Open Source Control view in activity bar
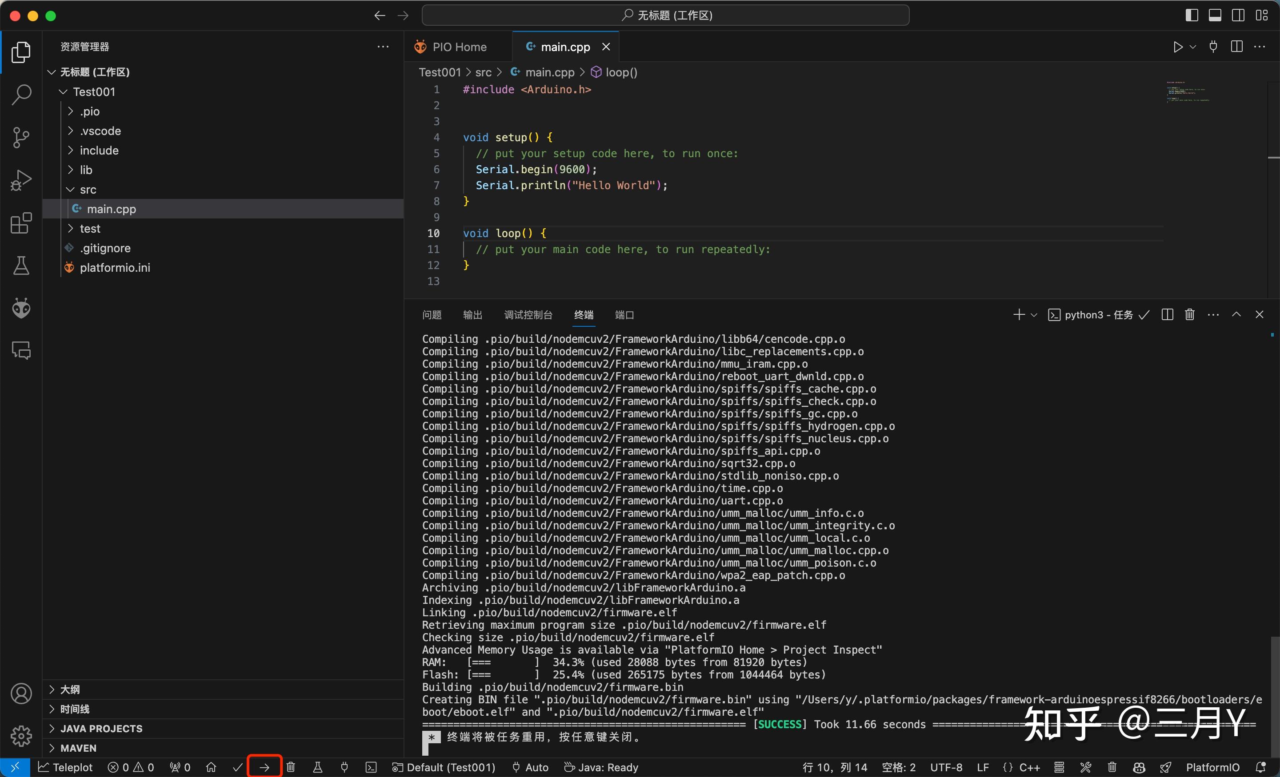Viewport: 1280px width, 777px height. tap(21, 138)
